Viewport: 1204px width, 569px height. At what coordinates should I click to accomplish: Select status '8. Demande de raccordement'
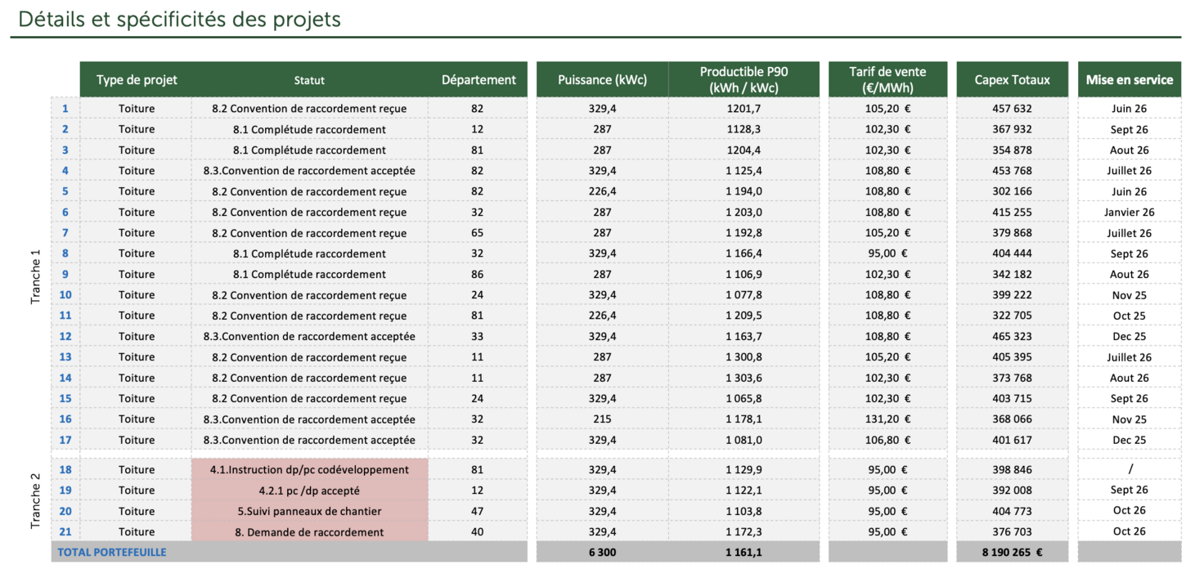[x=309, y=532]
